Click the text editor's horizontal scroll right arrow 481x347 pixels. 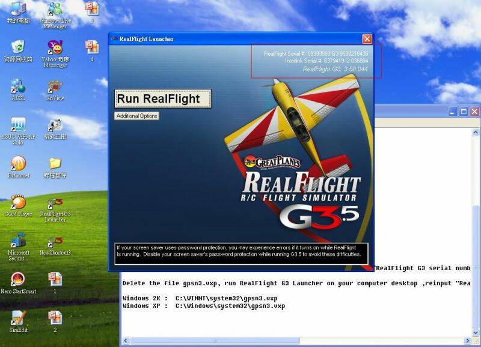tap(468, 340)
